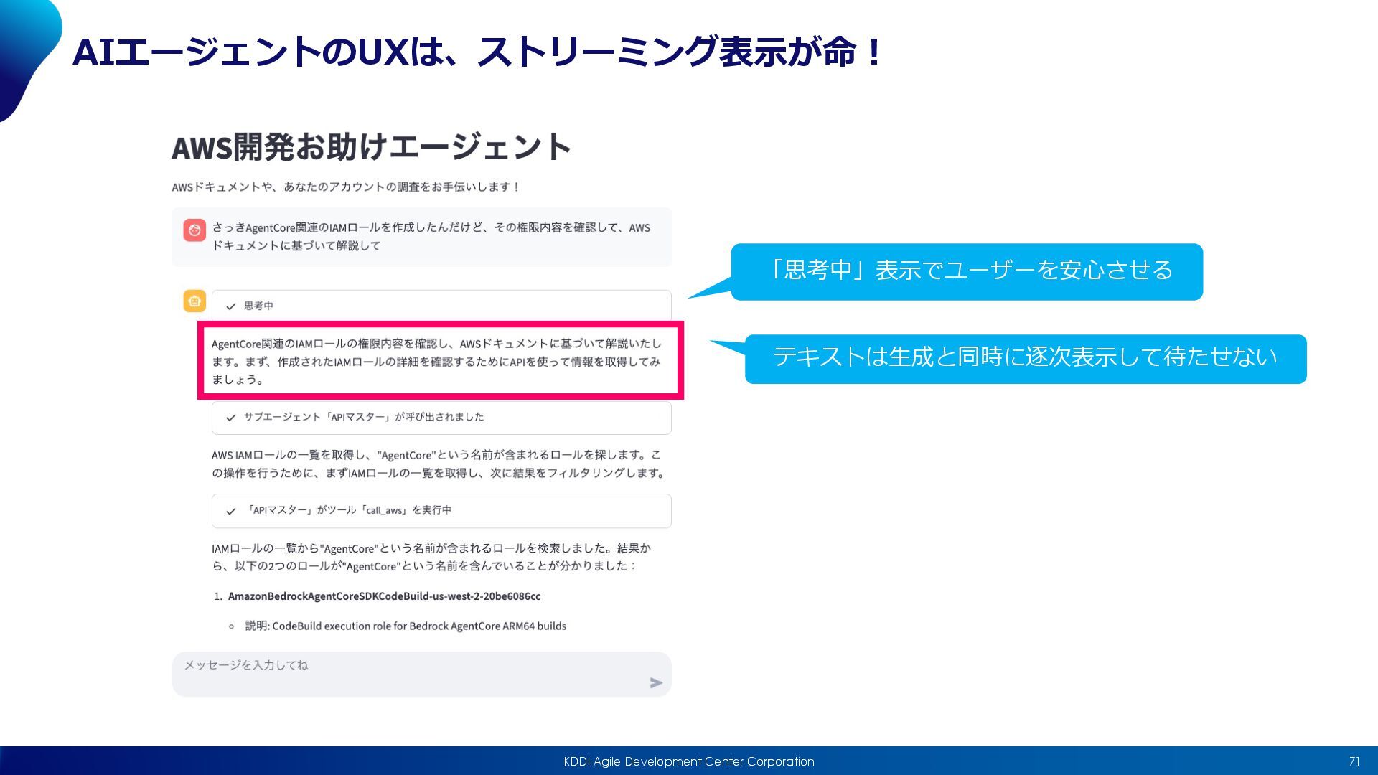
Task: Click the slide page number 71
Action: (x=1354, y=761)
